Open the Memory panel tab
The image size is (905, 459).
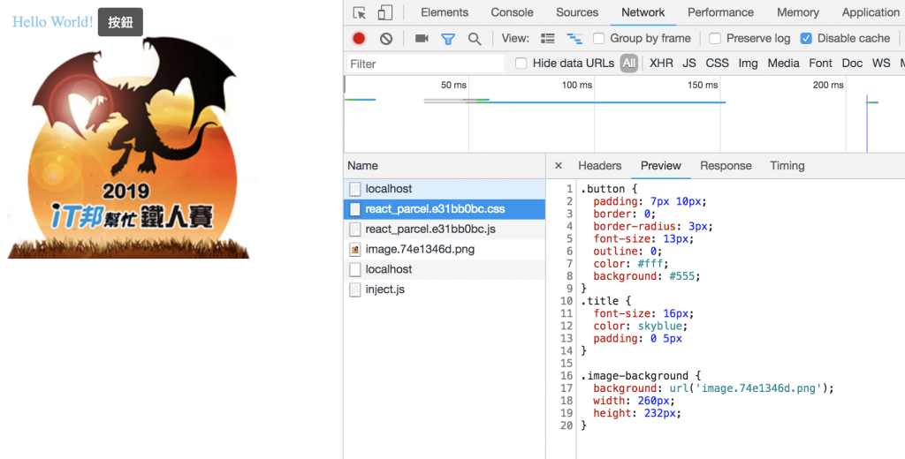pos(798,12)
